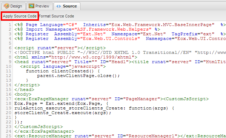Click the Page Language="C#" directive text
Viewport: 226px width, 138px height.
[51, 25]
